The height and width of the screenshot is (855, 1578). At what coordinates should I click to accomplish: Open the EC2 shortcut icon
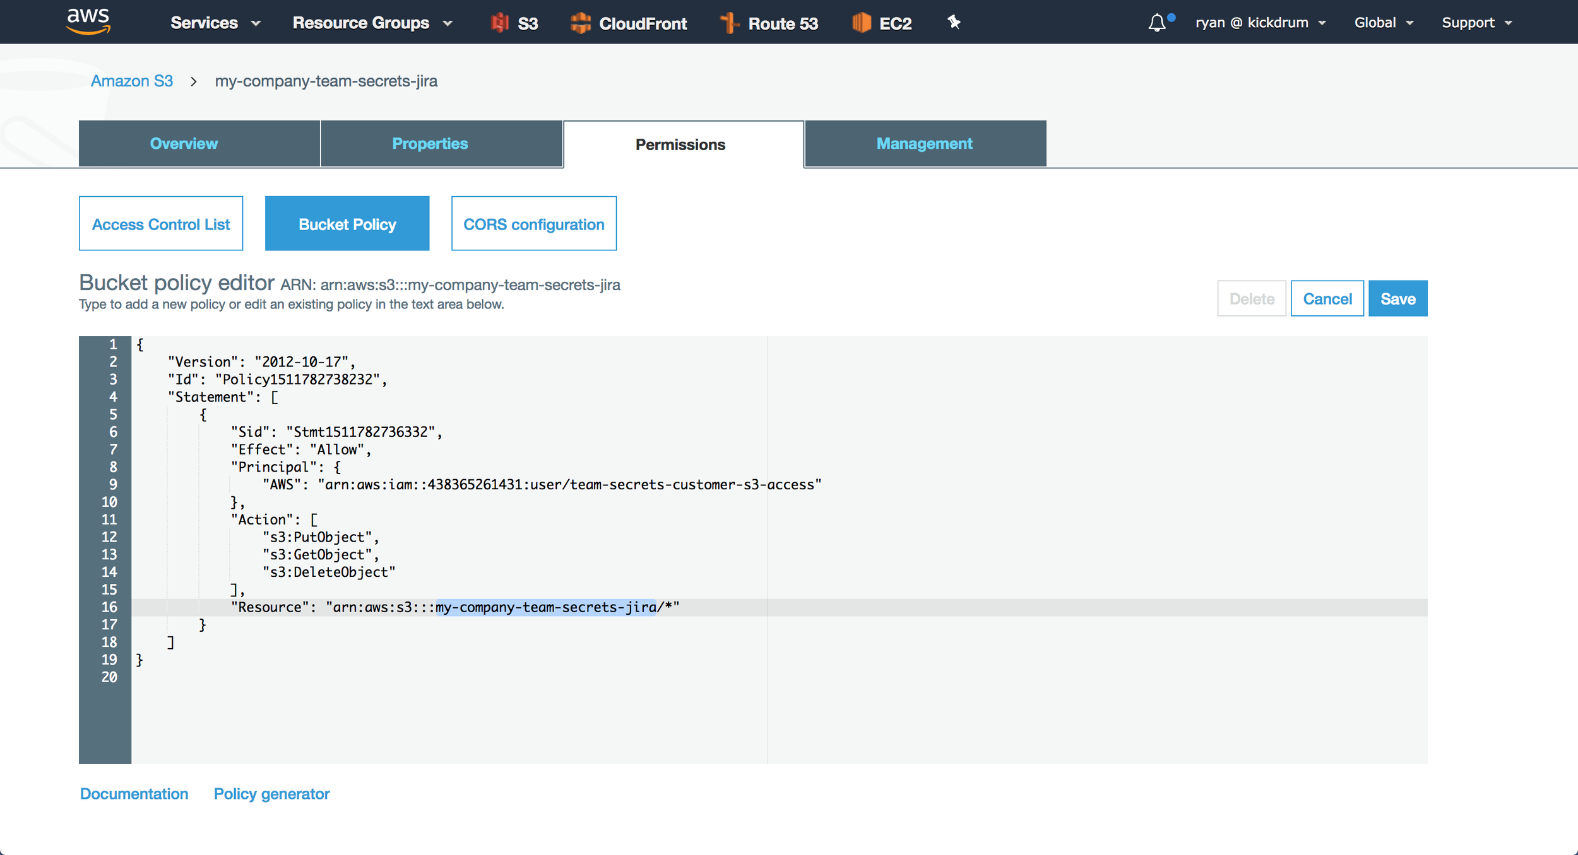pyautogui.click(x=882, y=23)
